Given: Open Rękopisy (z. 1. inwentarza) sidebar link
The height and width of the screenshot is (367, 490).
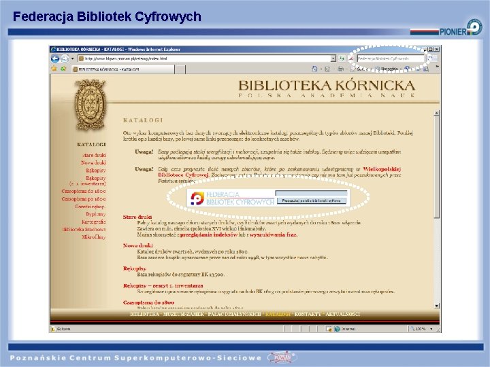Looking at the screenshot, I should point(88,181).
